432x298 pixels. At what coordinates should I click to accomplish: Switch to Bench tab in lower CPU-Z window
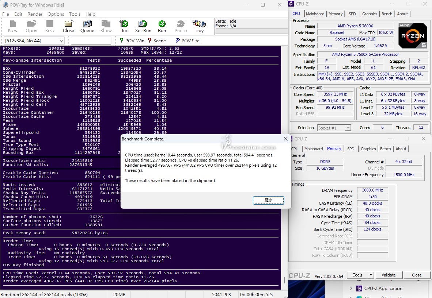tap(386, 149)
